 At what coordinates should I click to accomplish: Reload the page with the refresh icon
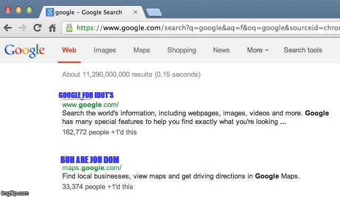37,28
